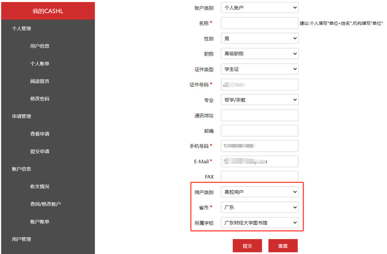
Task: Open the 省市 dropdown
Action: [259, 207]
